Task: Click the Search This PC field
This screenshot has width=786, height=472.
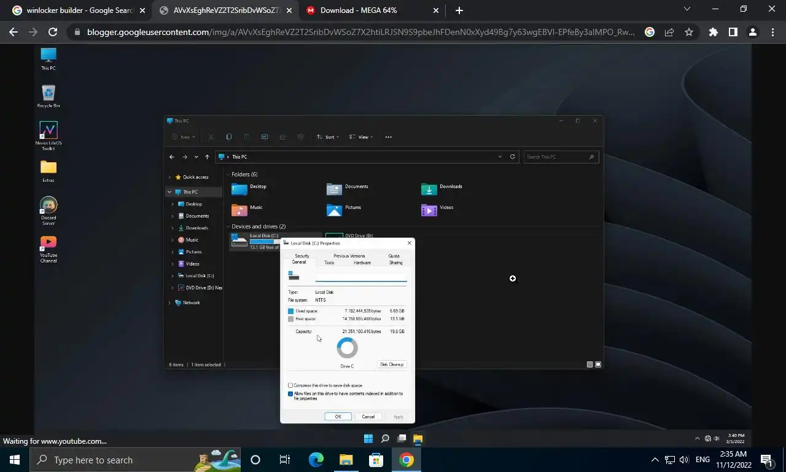Action: click(560, 157)
